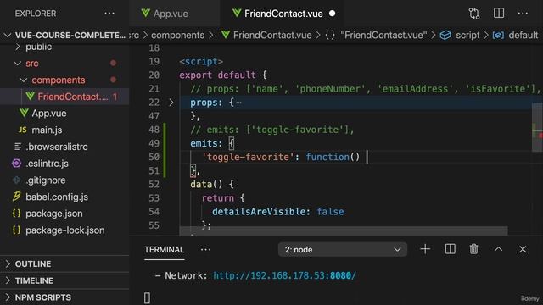
Task: Kill the terminal with the trash icon
Action: (473, 249)
